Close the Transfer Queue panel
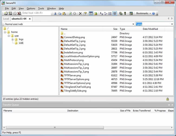Image resolution: width=176 pixels, height=136 pixels. coord(172,105)
